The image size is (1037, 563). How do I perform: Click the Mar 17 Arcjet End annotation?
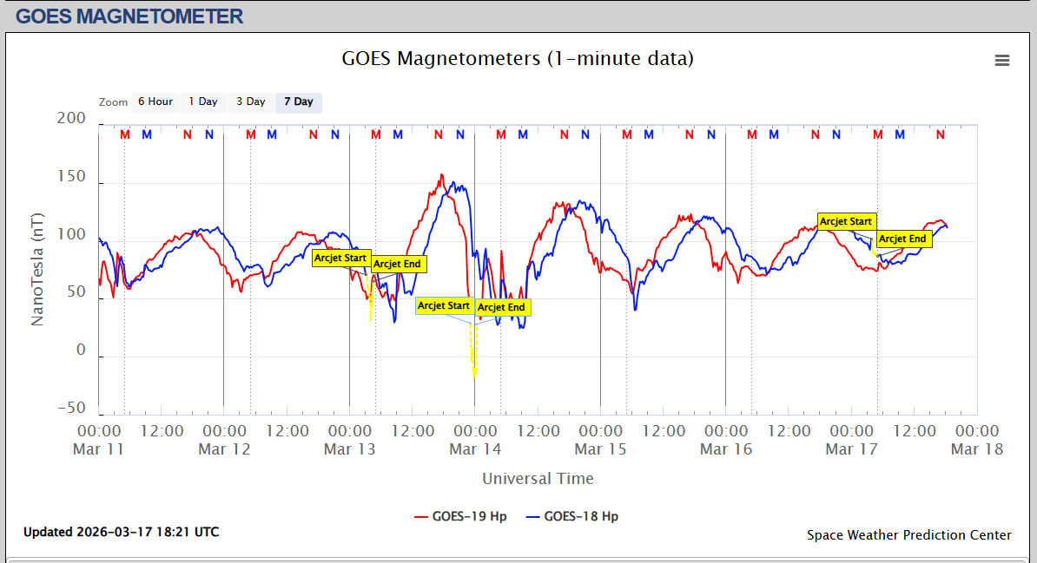tap(903, 239)
